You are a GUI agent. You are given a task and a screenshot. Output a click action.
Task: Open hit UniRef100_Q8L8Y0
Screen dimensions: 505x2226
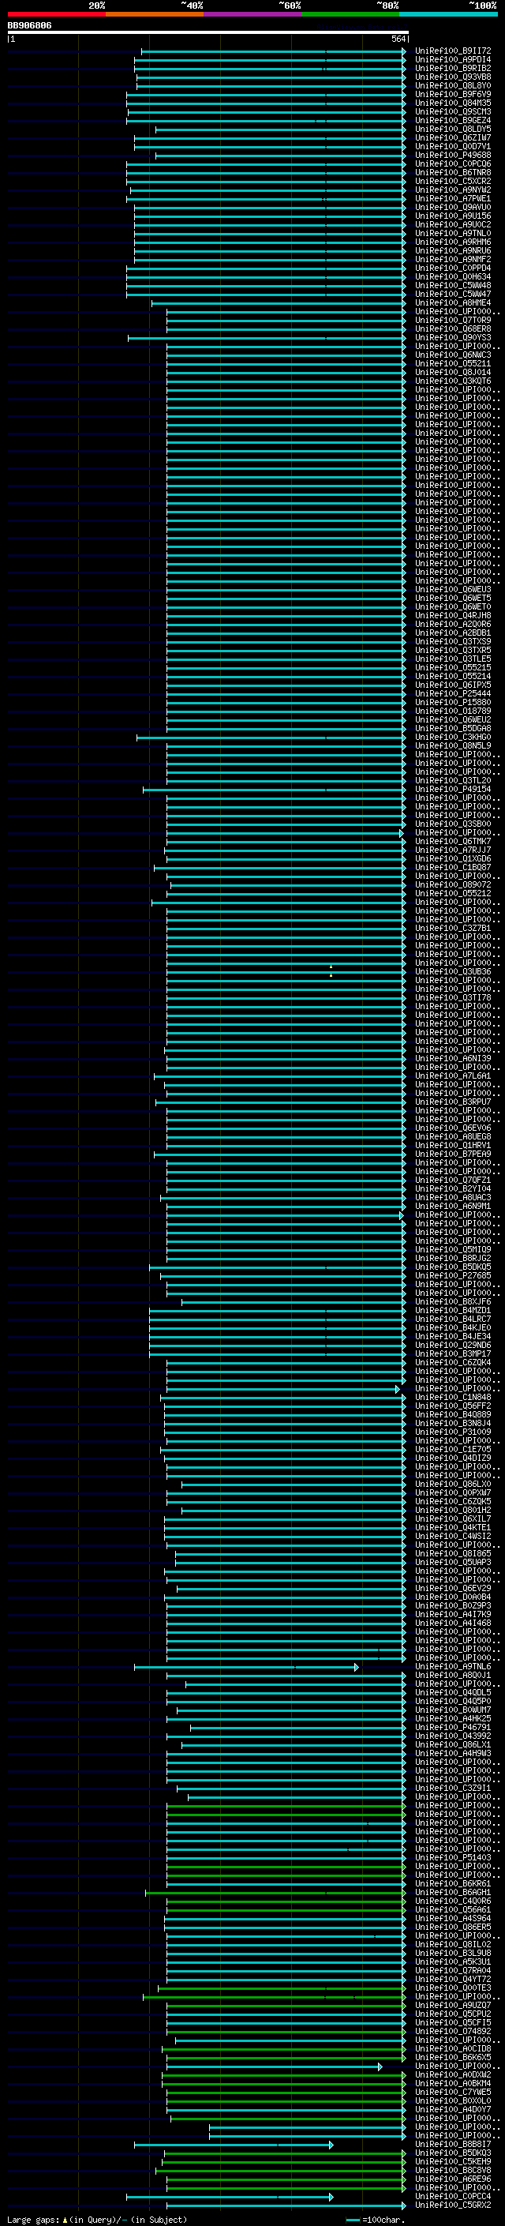click(x=452, y=85)
